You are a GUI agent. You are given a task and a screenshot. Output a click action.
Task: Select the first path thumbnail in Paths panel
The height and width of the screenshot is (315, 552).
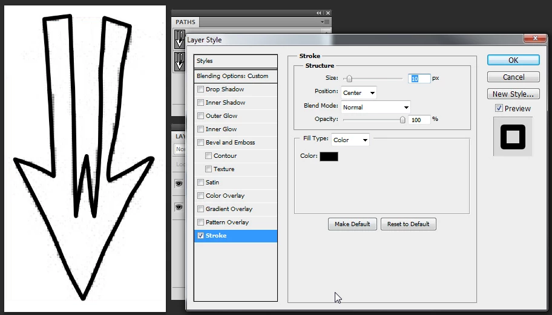[x=180, y=39]
